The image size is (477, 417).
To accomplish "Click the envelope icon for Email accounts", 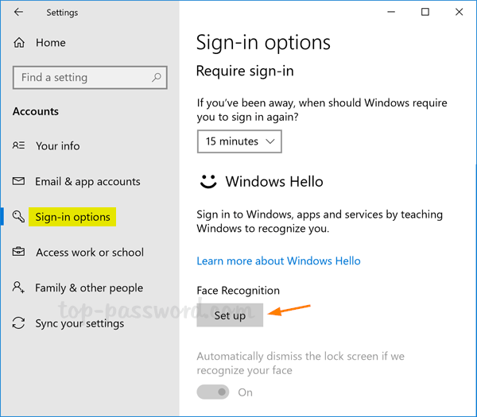I will point(19,182).
